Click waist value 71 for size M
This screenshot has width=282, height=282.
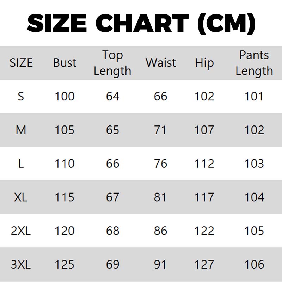(160, 130)
